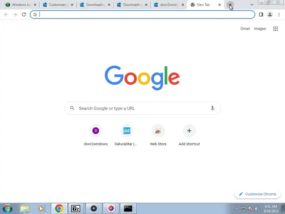Screen dimensions: 285x214
Task: Open the Google apps grid
Action: coord(275,29)
